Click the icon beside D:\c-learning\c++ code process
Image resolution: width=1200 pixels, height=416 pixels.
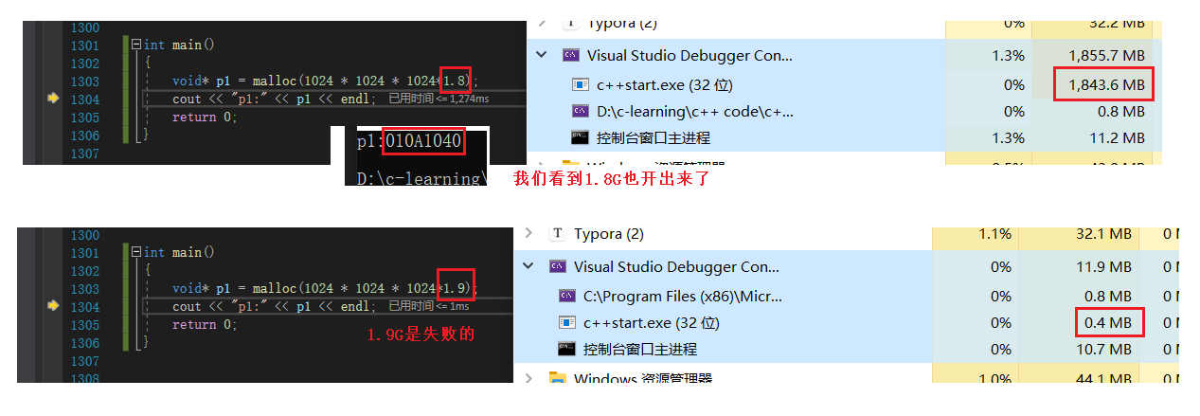click(x=581, y=111)
